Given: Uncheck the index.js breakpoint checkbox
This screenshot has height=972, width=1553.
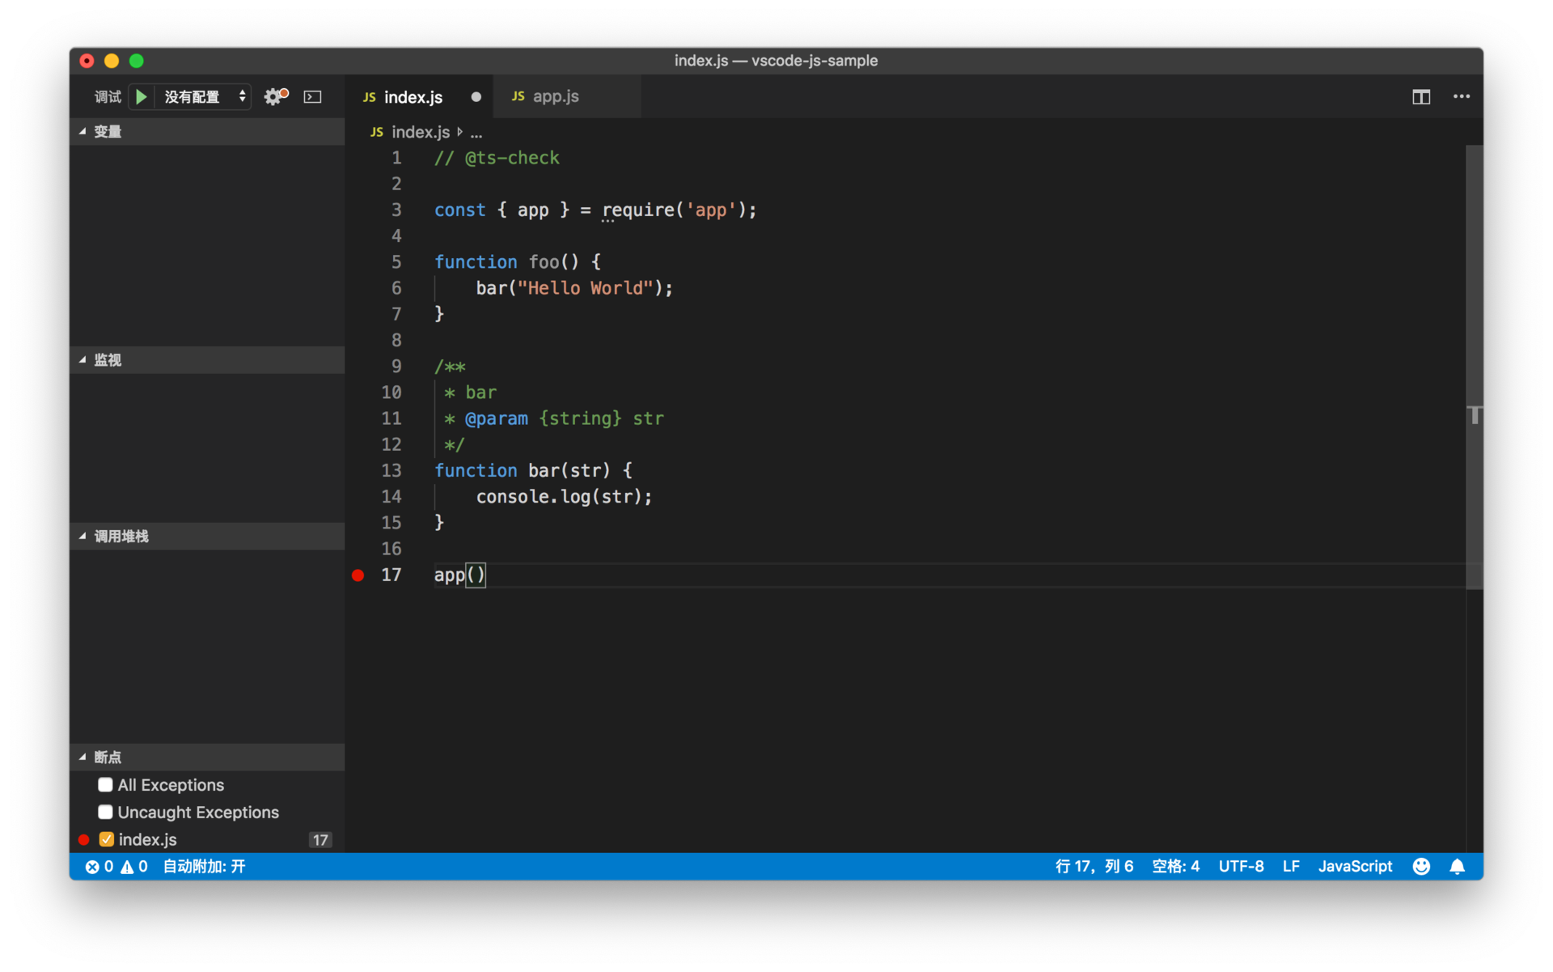Looking at the screenshot, I should 106,839.
